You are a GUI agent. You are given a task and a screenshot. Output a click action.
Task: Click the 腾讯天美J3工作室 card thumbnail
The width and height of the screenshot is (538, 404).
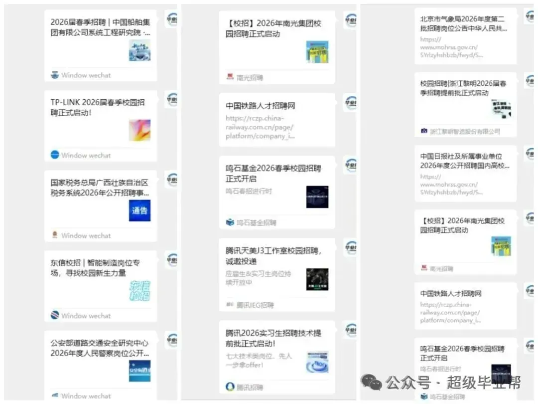317,279
